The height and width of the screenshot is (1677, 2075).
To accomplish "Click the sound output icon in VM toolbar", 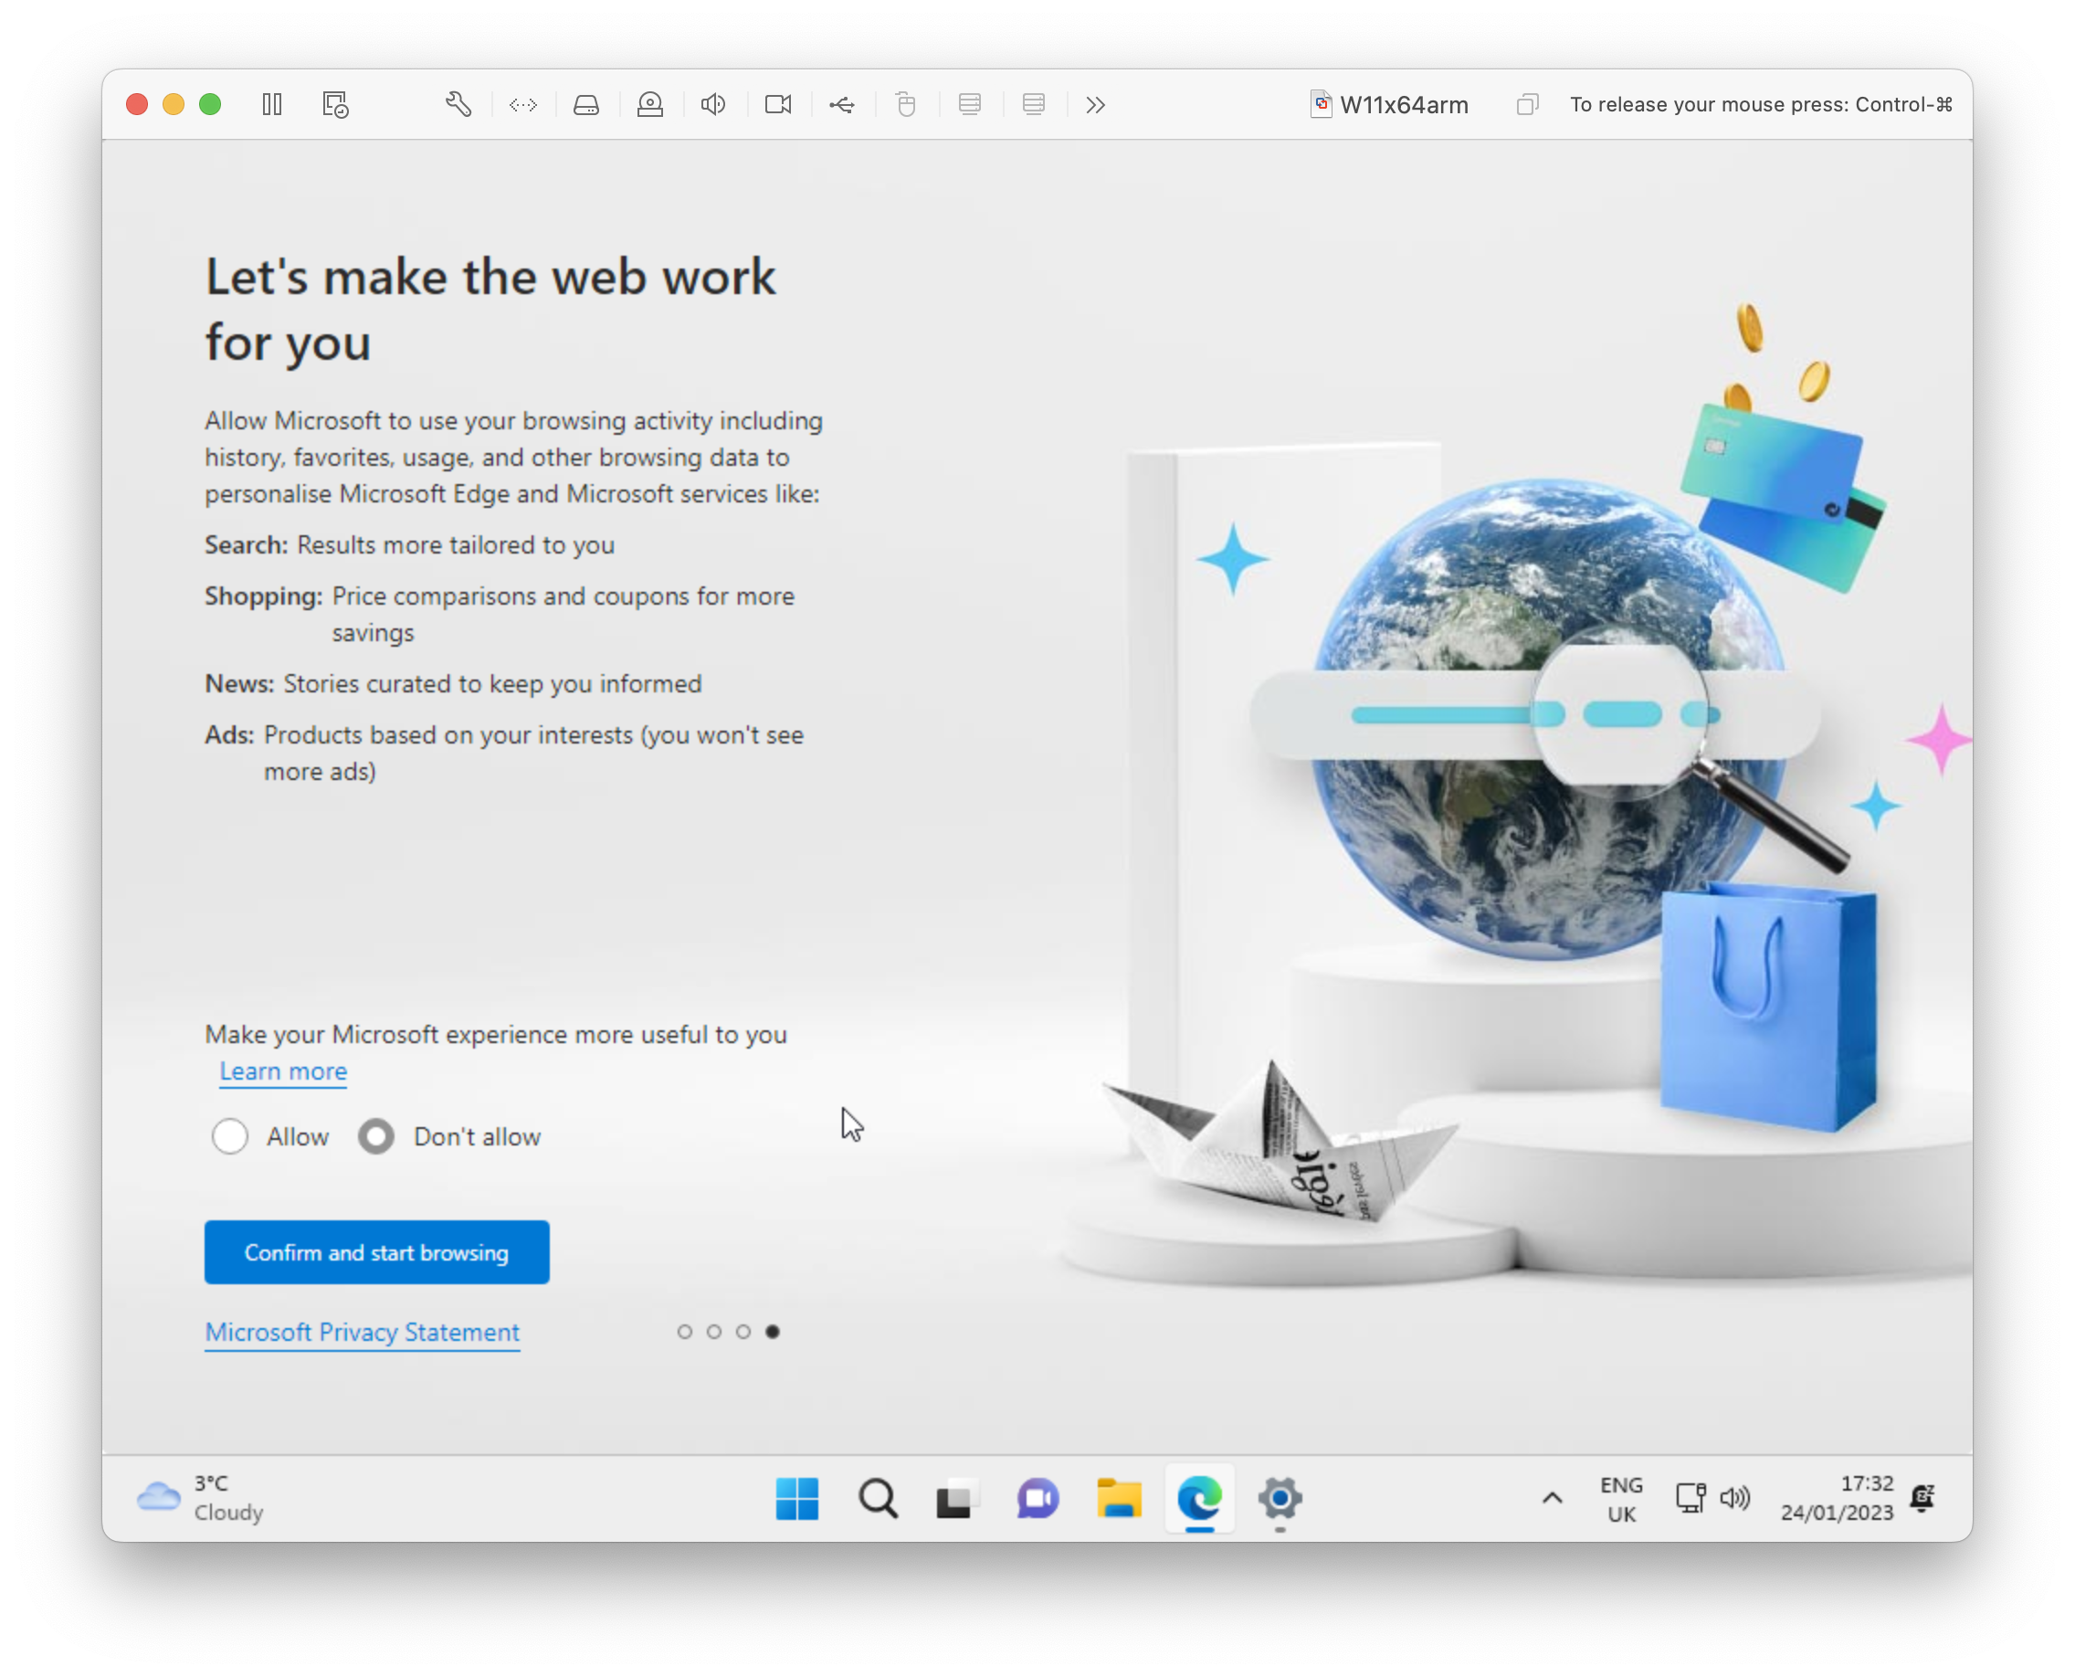I will [712, 104].
